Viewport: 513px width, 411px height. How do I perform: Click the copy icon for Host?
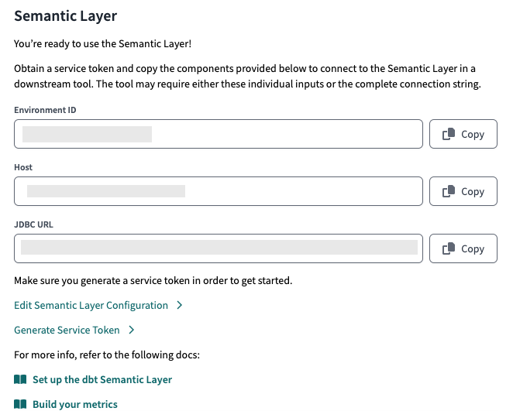tap(449, 192)
